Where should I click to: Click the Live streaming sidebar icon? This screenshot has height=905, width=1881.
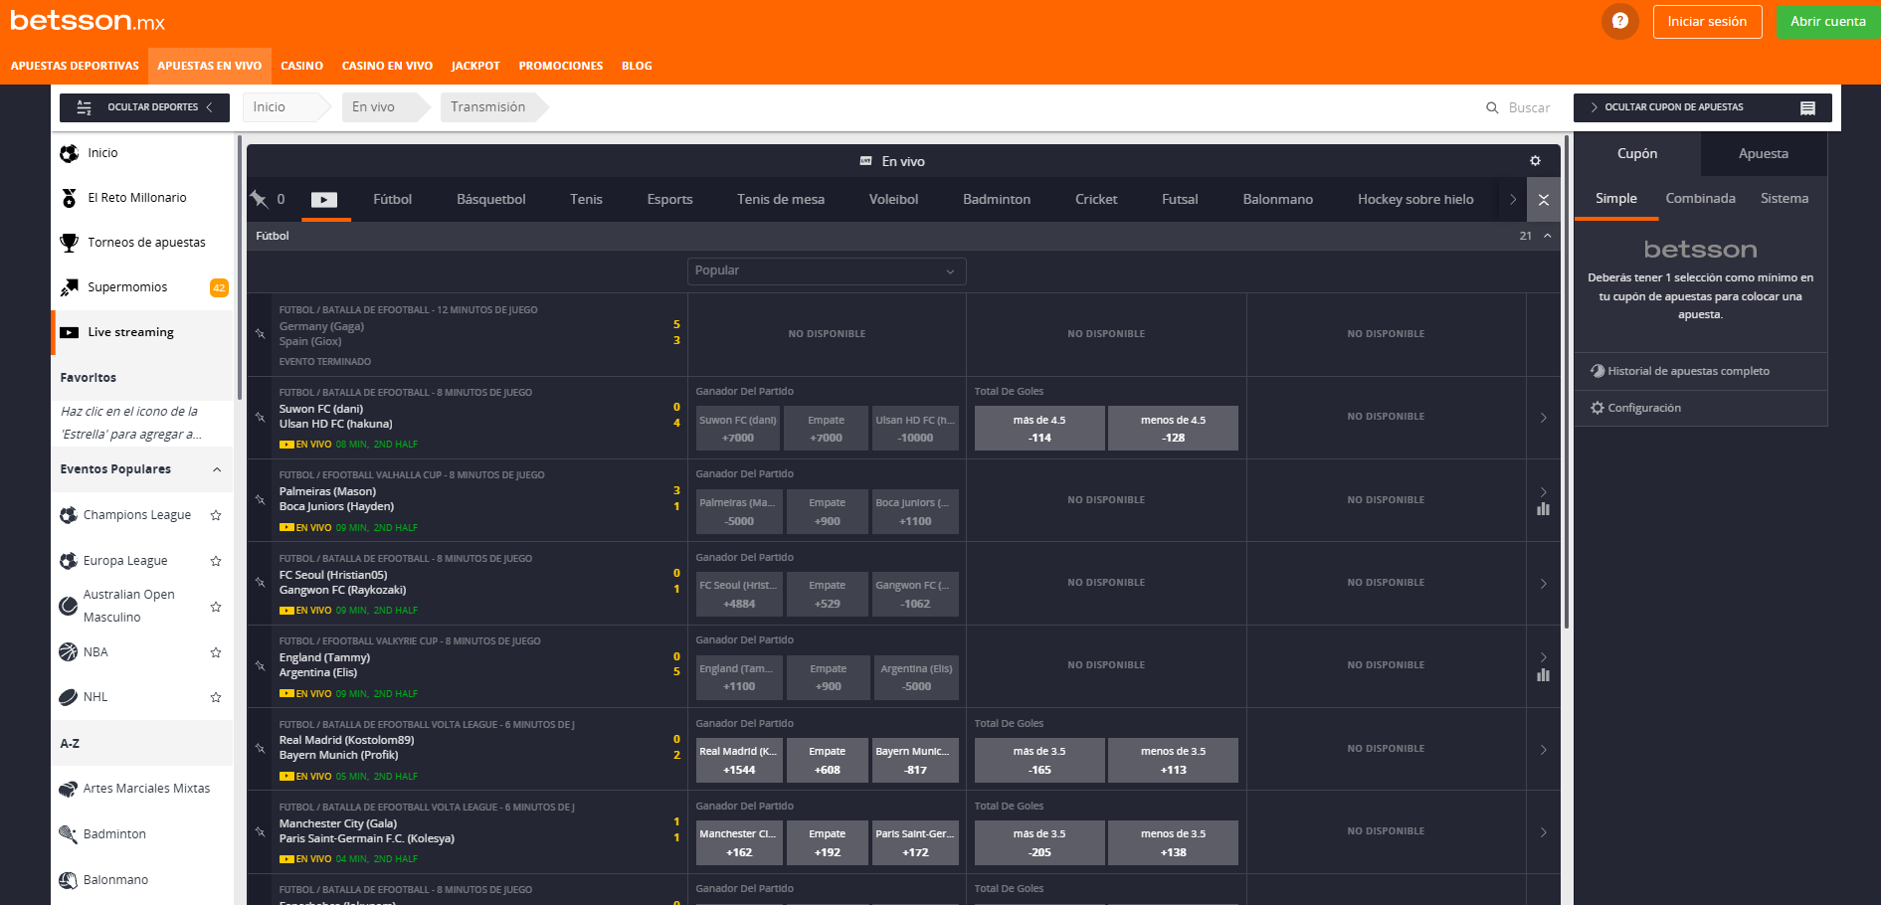click(x=69, y=332)
